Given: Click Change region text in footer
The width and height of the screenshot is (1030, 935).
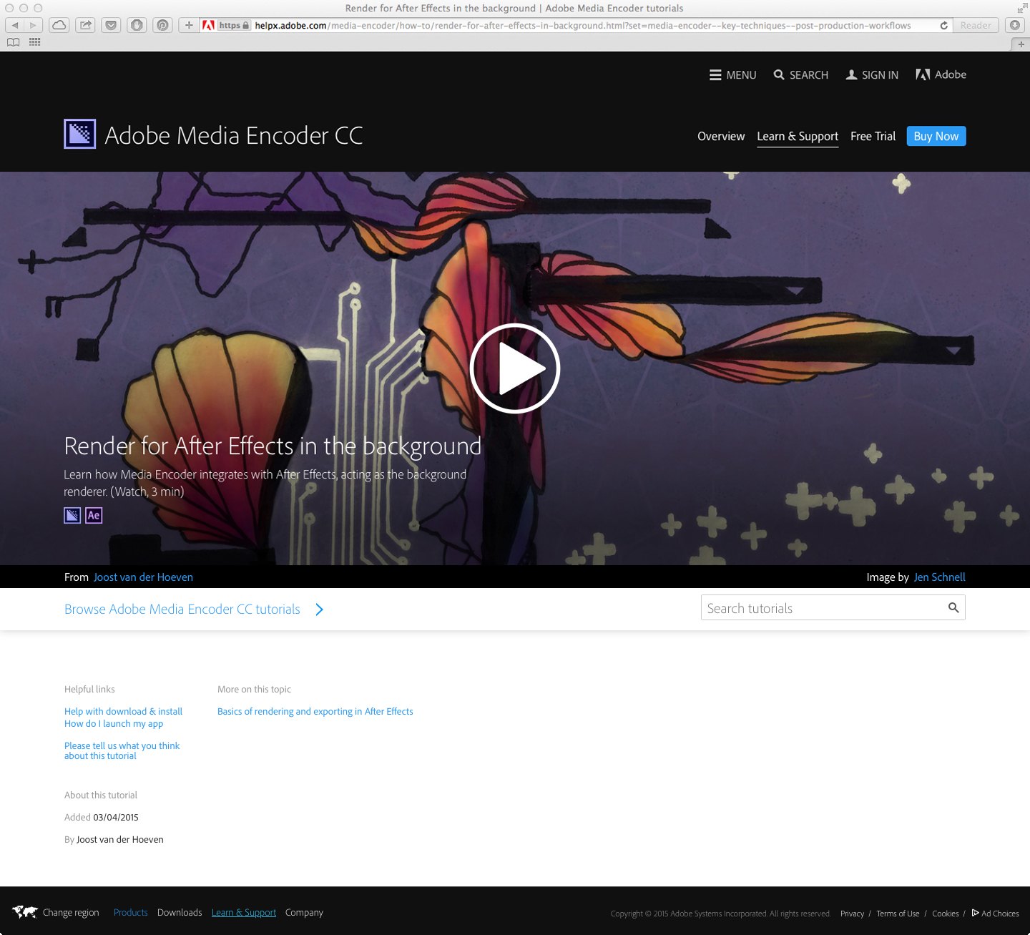Looking at the screenshot, I should [71, 913].
